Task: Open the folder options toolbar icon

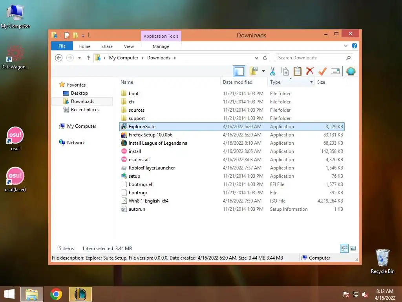Action: 254,71
